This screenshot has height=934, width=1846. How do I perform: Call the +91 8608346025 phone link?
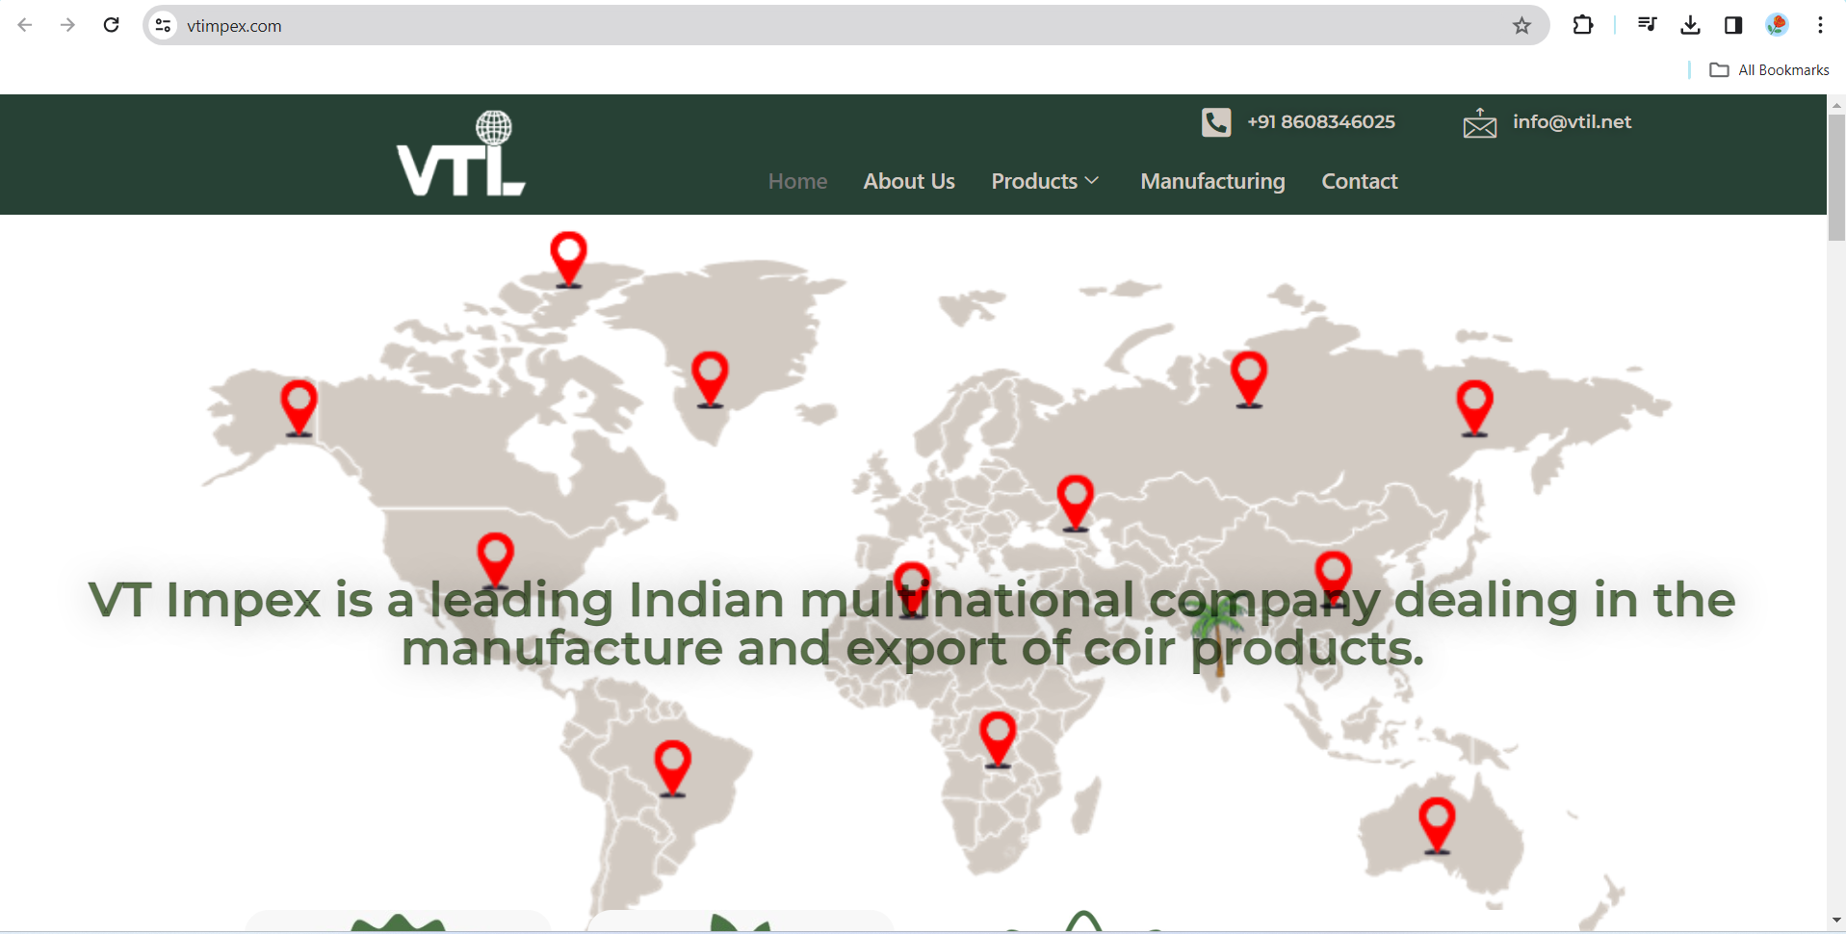pyautogui.click(x=1320, y=122)
